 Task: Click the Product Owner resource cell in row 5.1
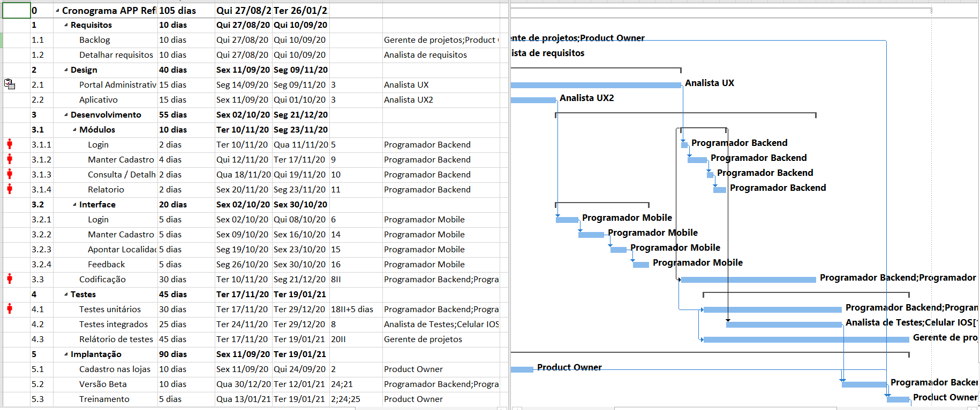441,369
